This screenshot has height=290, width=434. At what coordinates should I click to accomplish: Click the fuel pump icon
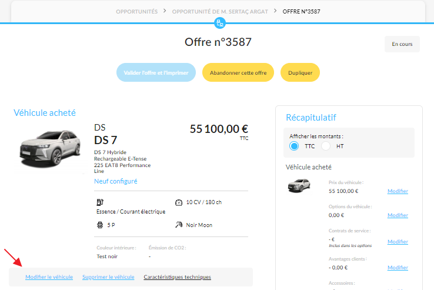[x=100, y=202]
